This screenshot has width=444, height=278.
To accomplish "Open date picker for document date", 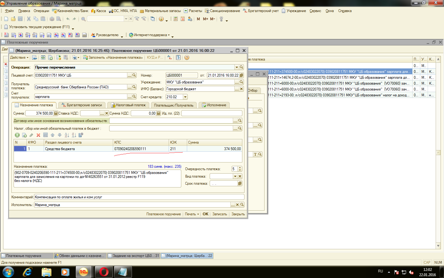I will pos(241,75).
